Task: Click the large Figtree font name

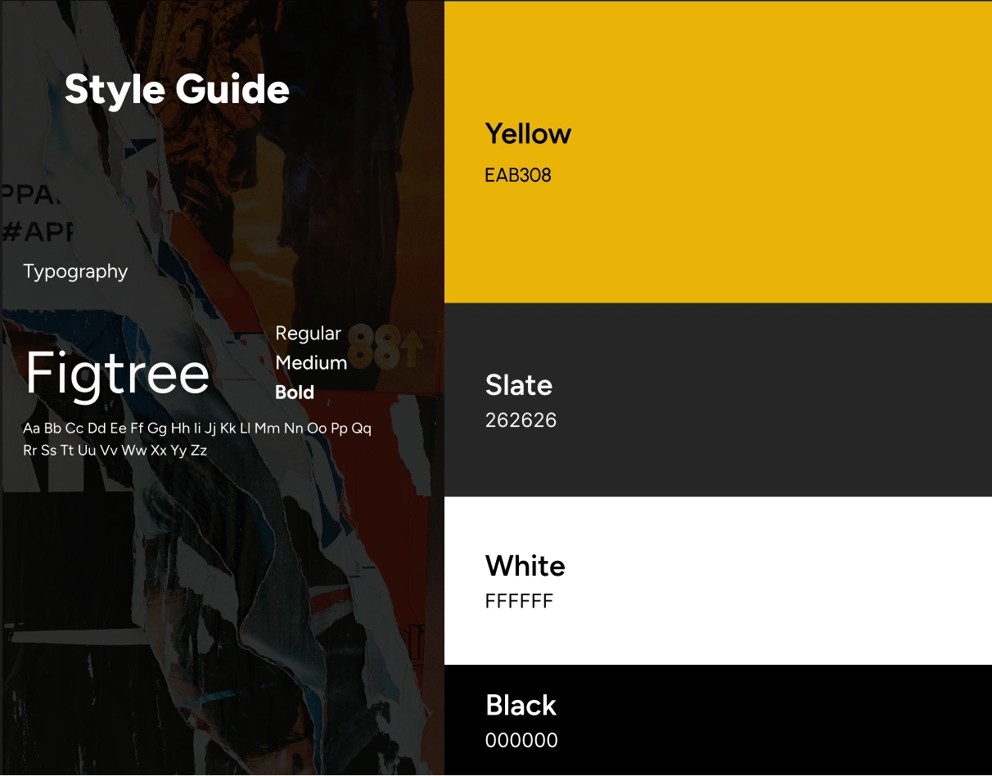Action: click(118, 374)
